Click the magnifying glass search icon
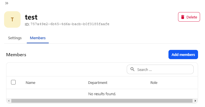205x107 pixels. (x=133, y=69)
